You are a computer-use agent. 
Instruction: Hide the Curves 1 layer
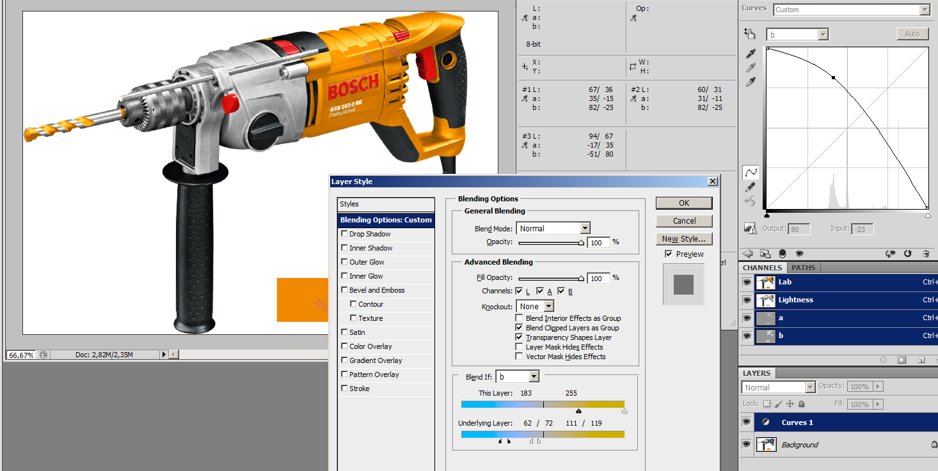pos(746,422)
